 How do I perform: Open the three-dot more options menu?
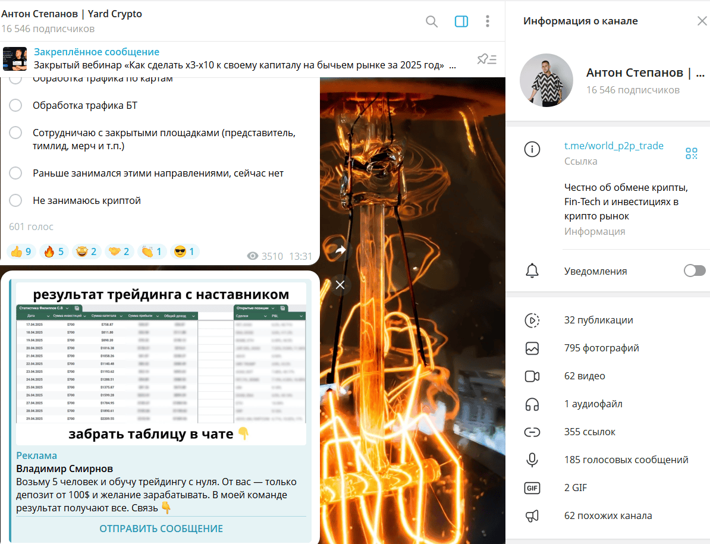coord(487,21)
